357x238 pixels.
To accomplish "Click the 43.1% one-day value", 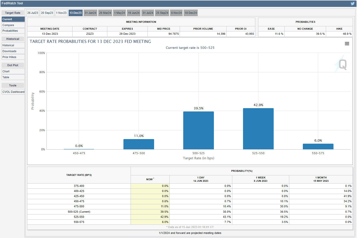I will pyautogui.click(x=227, y=217).
